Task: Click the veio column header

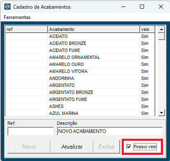Action: [x=147, y=29]
